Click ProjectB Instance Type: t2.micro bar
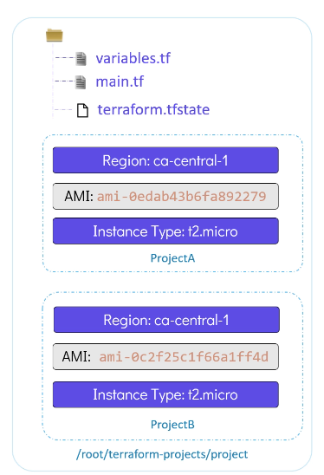 [165, 394]
